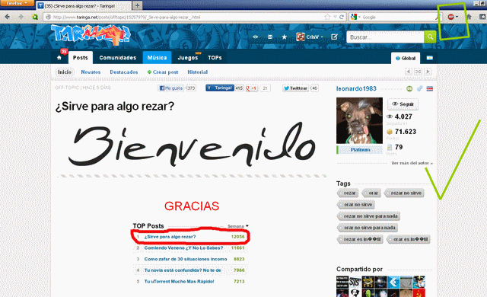The height and width of the screenshot is (297, 487).
Task: Switch to the Posts tab
Action: coord(81,58)
